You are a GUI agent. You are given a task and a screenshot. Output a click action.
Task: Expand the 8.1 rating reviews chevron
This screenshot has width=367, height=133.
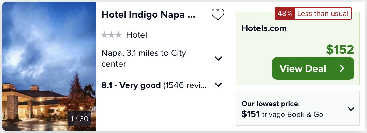point(218,85)
